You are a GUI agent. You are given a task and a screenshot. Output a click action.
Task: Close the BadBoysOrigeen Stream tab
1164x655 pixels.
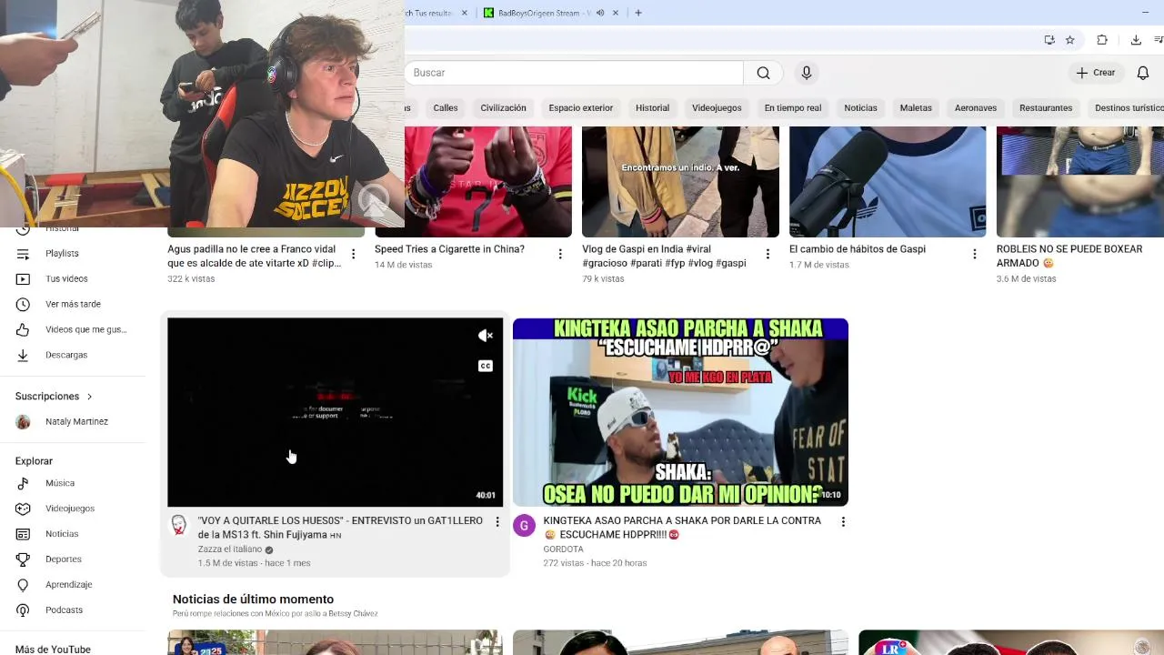(616, 13)
